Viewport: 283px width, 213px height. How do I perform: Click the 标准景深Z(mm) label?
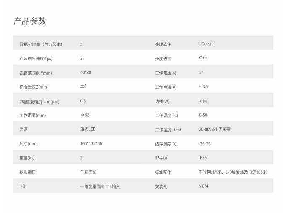[x=34, y=87]
